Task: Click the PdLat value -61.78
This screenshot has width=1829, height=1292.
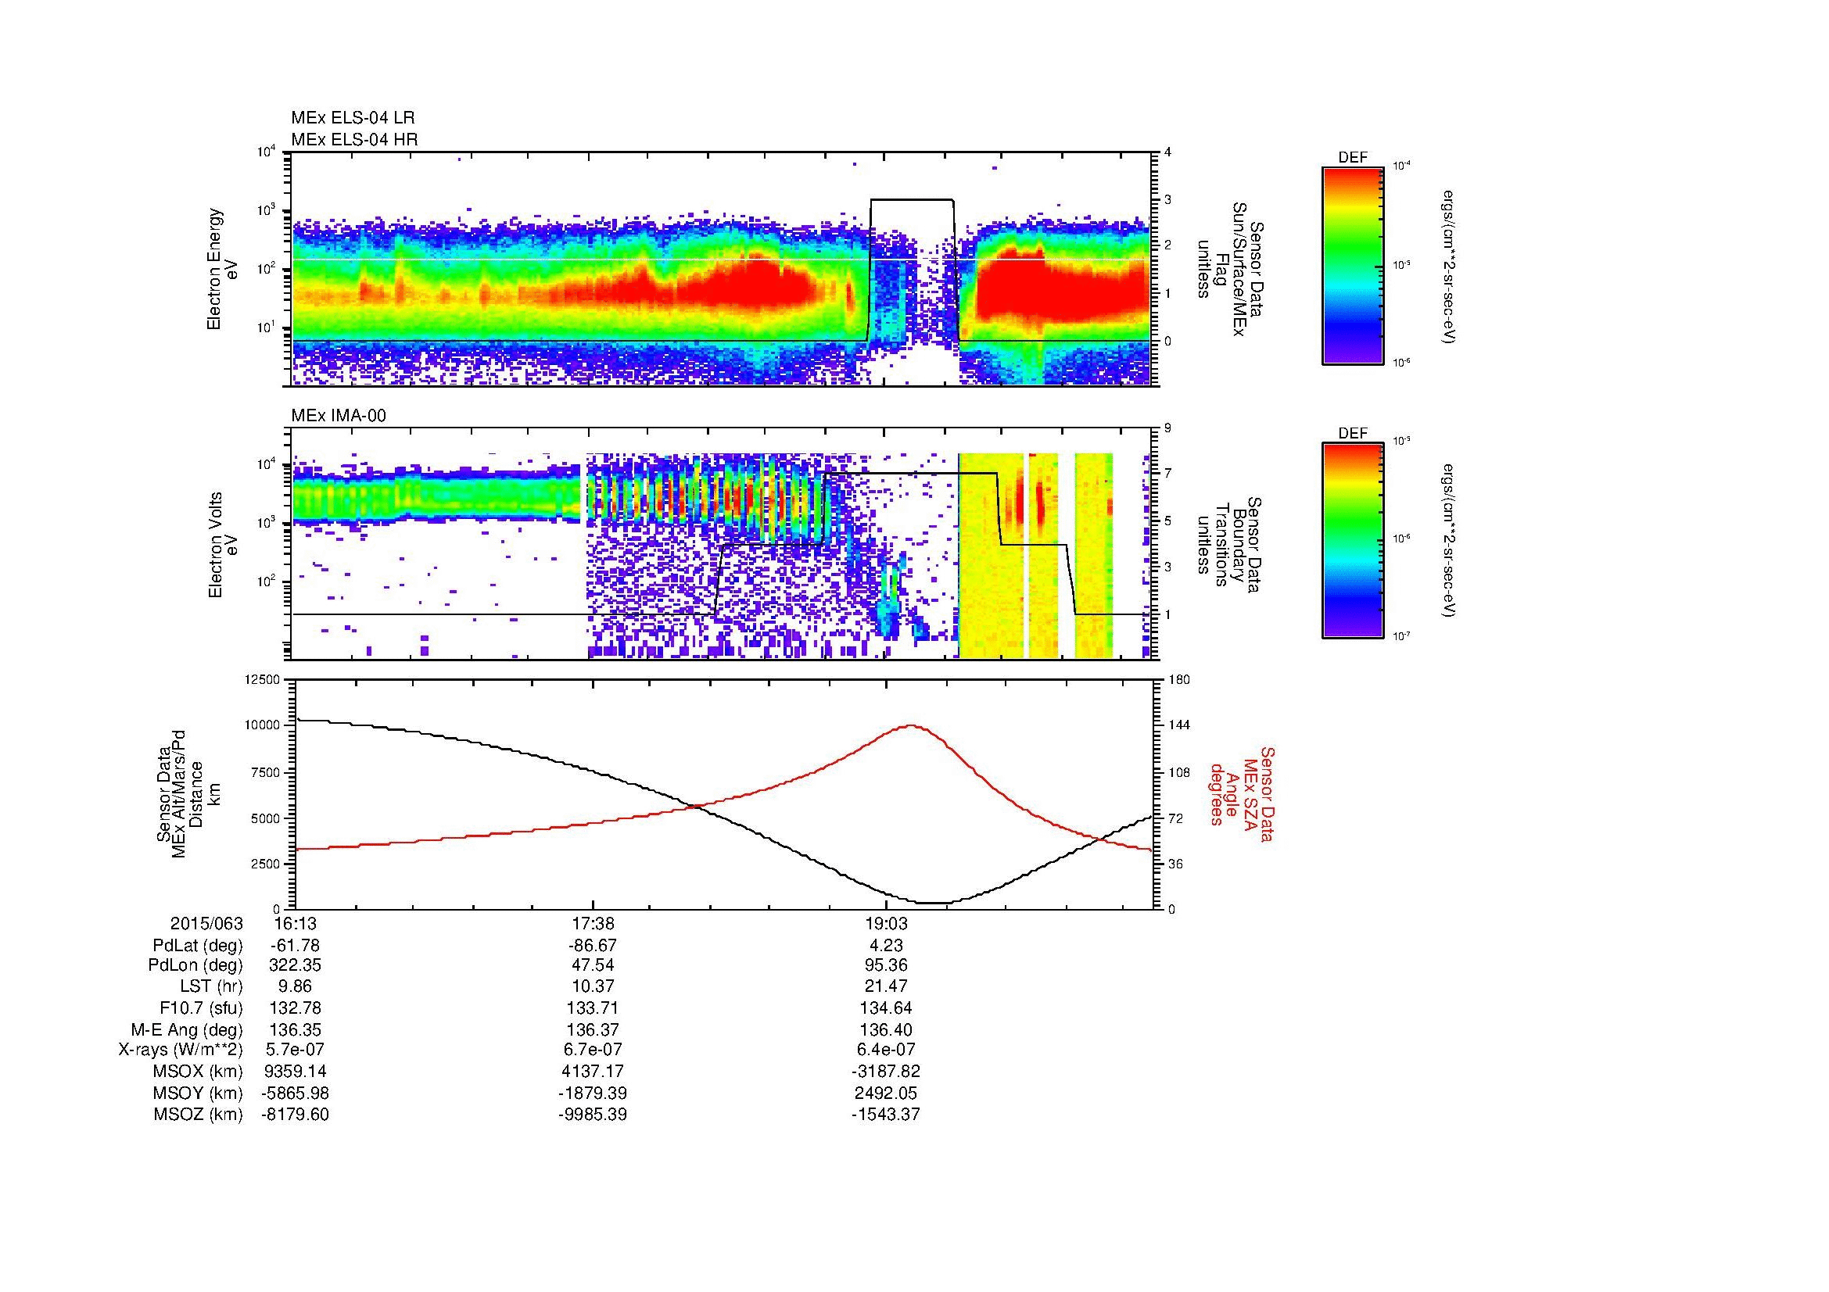Action: click(295, 946)
